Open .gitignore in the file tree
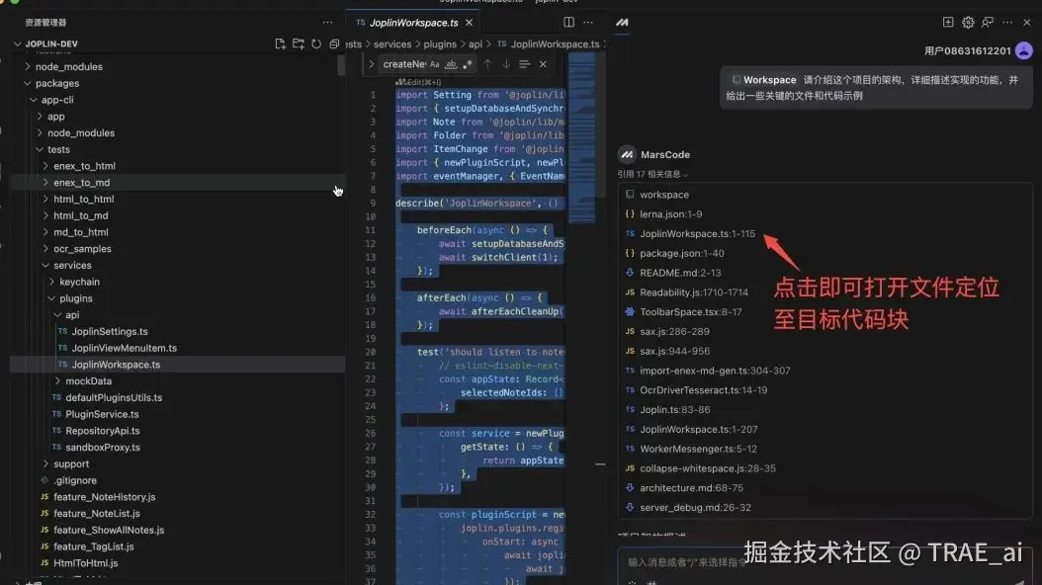The width and height of the screenshot is (1042, 585). pos(75,481)
